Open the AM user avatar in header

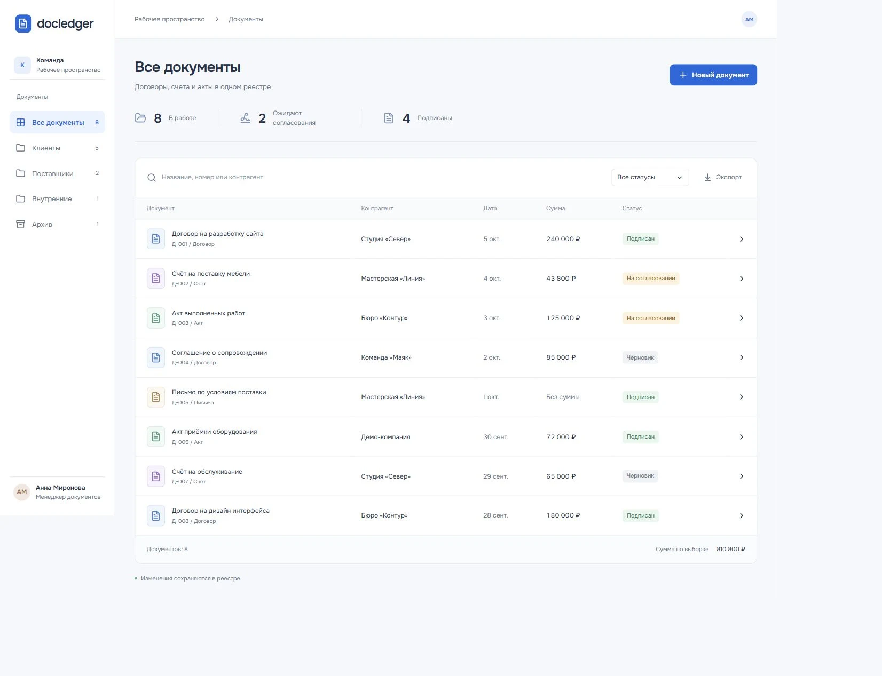pyautogui.click(x=749, y=19)
